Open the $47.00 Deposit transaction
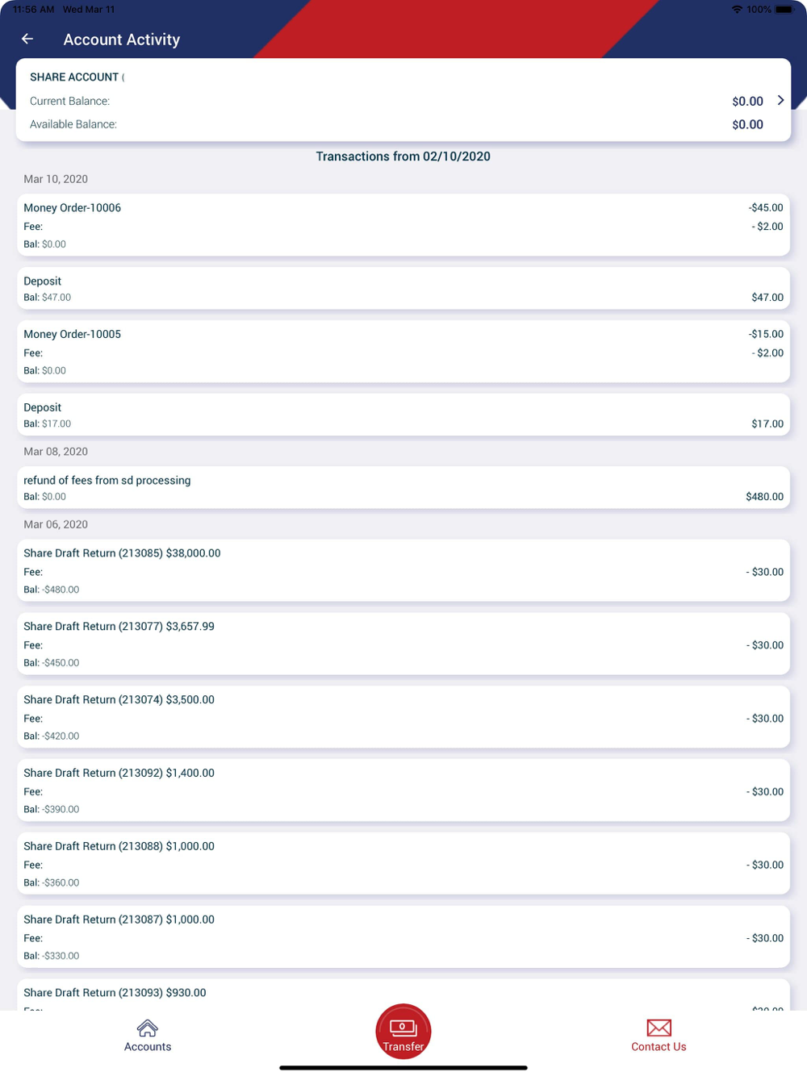Image resolution: width=807 pixels, height=1076 pixels. pyautogui.click(x=403, y=289)
